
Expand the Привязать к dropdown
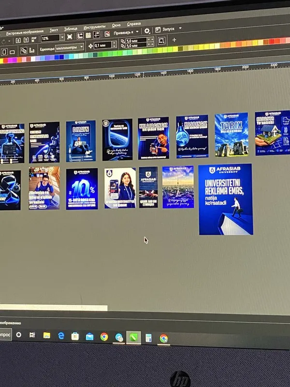[137, 31]
